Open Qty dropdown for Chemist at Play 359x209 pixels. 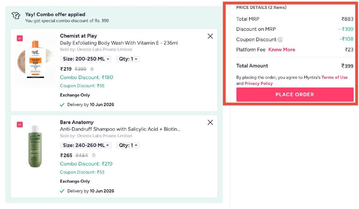[128, 59]
